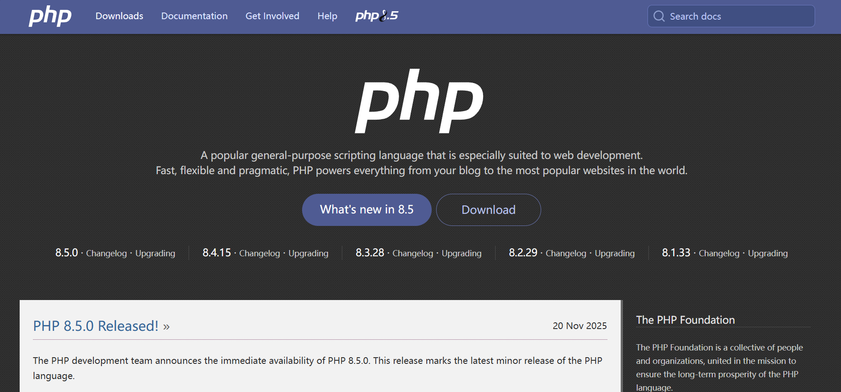This screenshot has height=392, width=841.
Task: Click the What's new in 8.5 button
Action: (367, 210)
